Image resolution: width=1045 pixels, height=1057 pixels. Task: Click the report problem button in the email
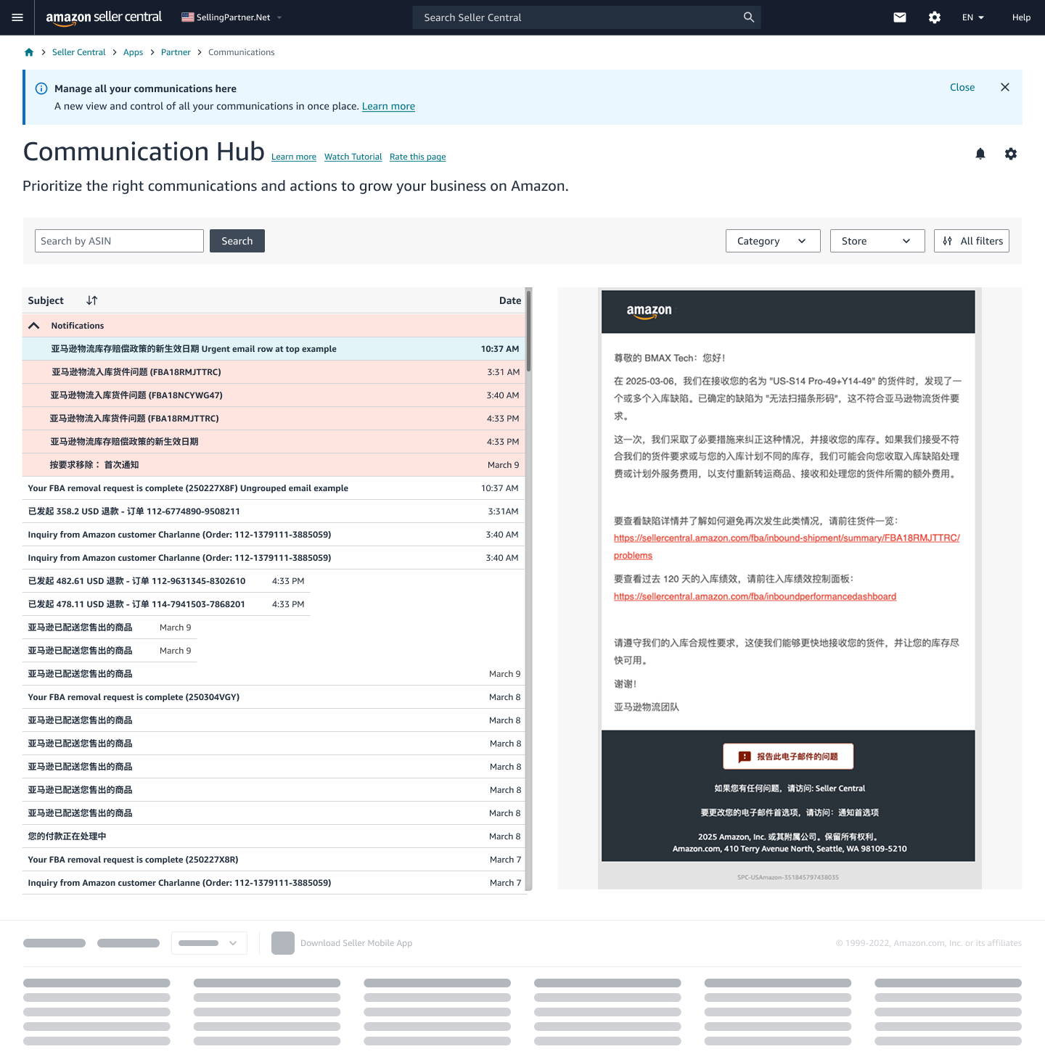tap(788, 756)
